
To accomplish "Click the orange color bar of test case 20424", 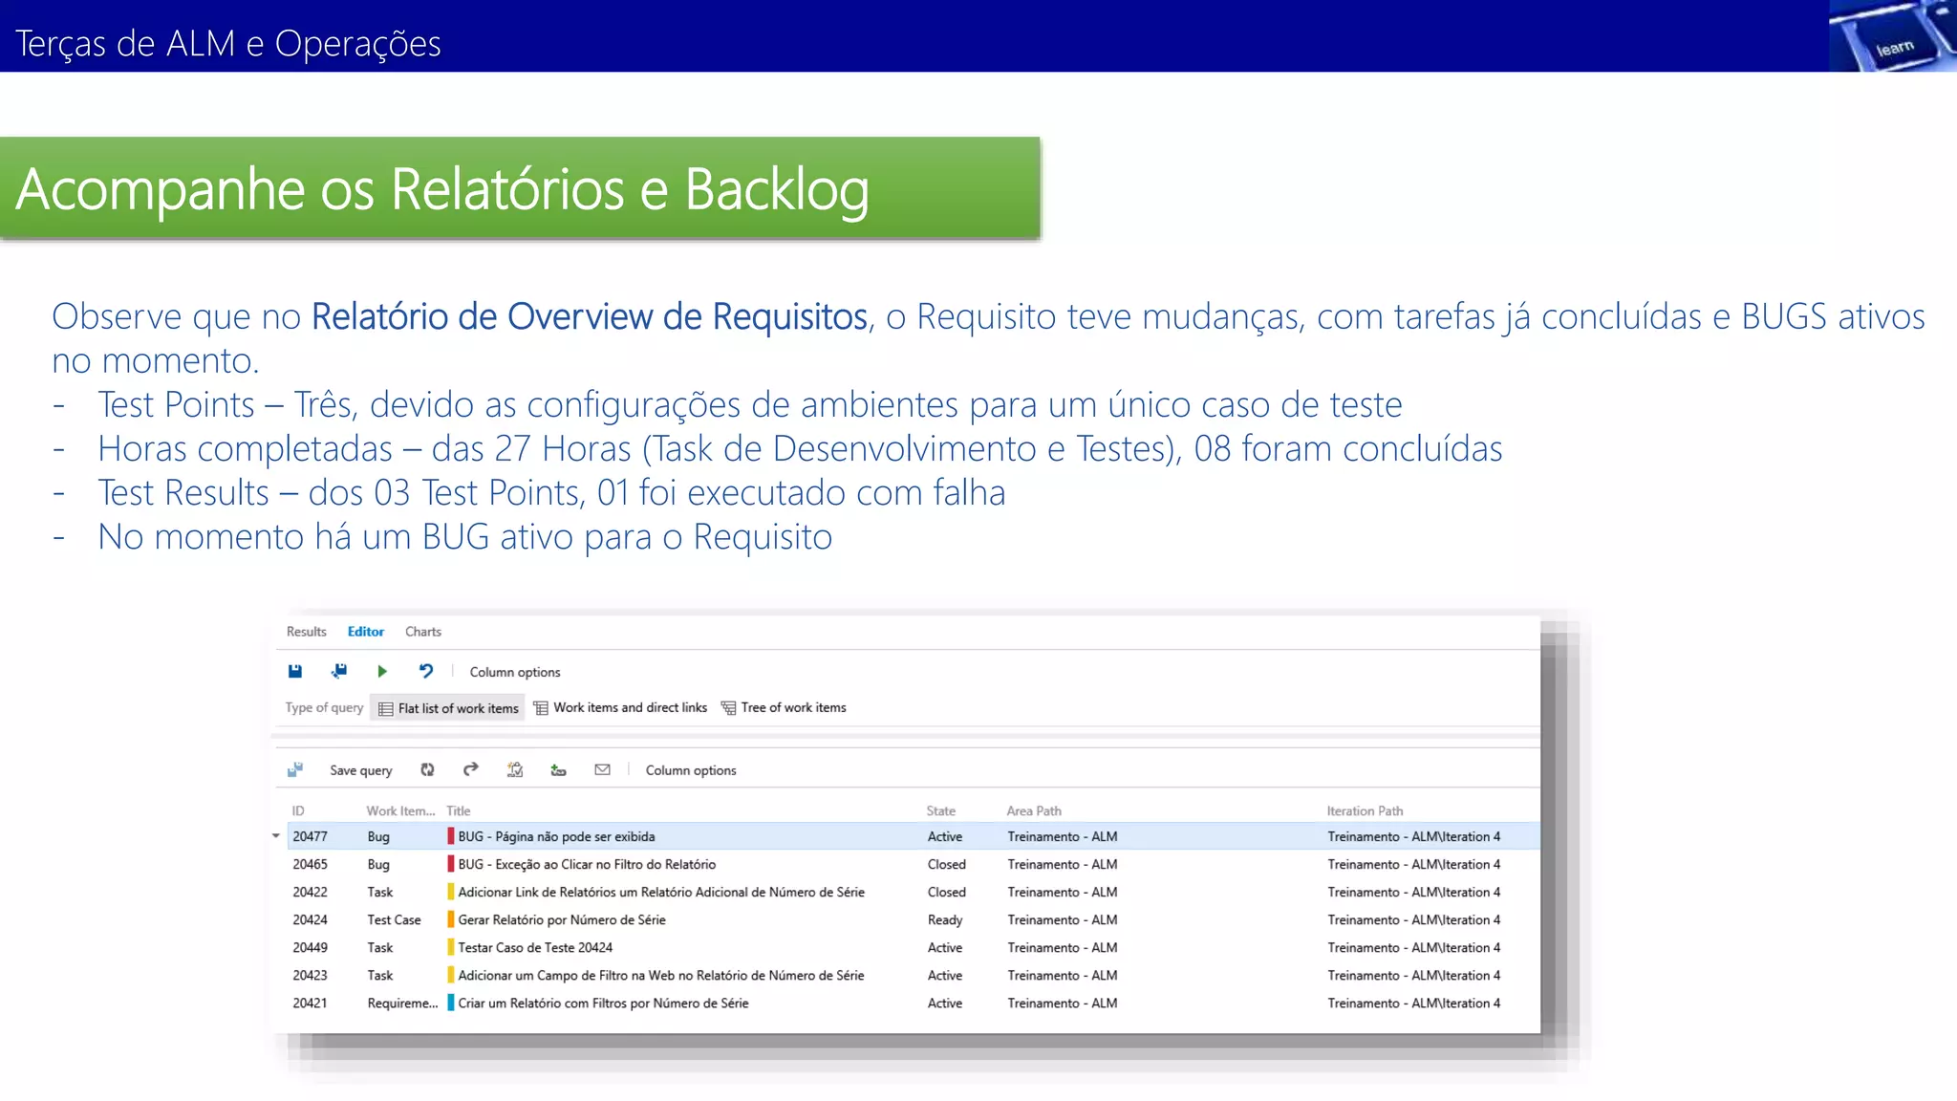I will pyautogui.click(x=450, y=919).
